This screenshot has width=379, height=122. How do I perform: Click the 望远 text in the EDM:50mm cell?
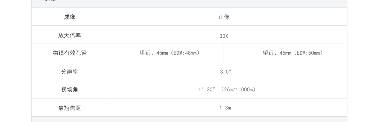268,53
